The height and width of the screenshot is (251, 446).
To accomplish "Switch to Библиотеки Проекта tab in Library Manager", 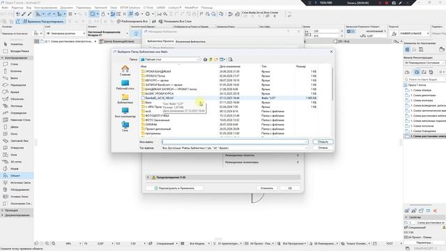I will click(160, 41).
